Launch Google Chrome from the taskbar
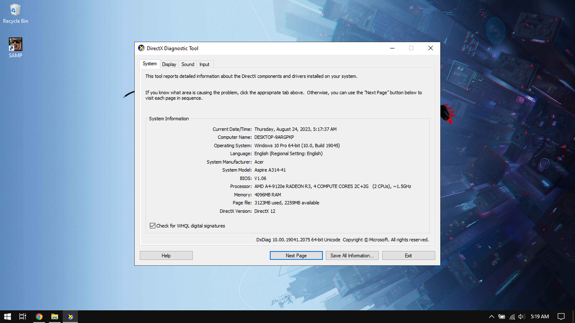This screenshot has width=575, height=323. [x=39, y=316]
